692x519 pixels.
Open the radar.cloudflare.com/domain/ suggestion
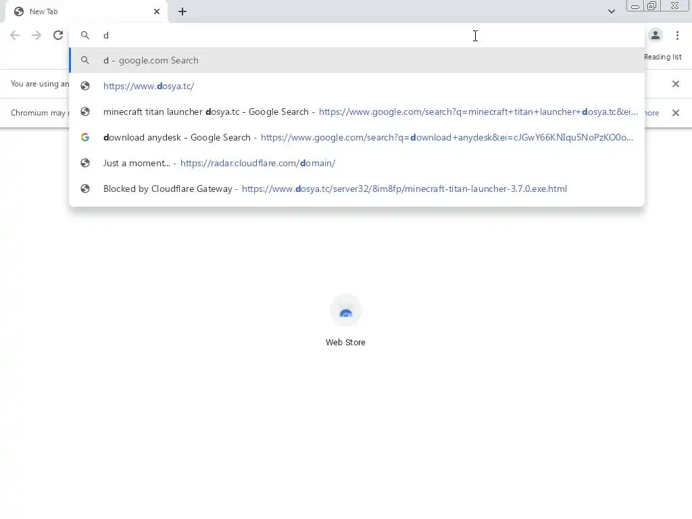[x=357, y=163]
